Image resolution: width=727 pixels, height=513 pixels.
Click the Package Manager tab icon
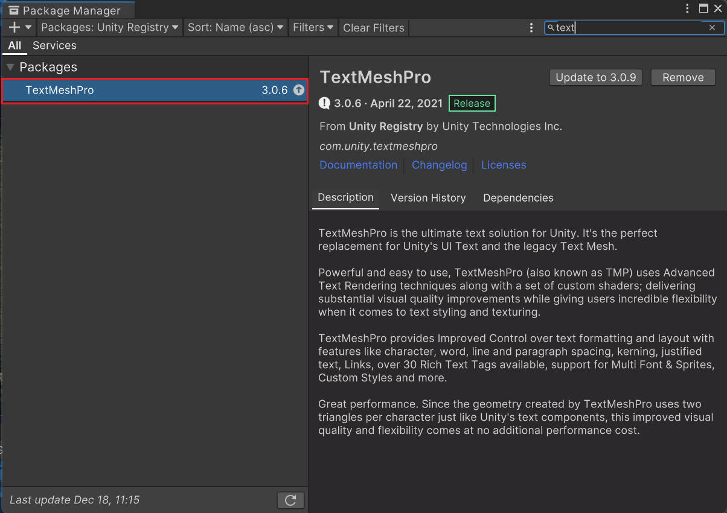point(14,10)
